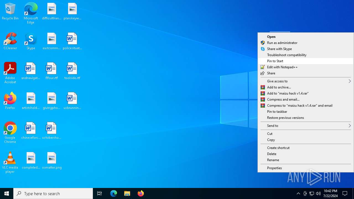
Task: Select the artistshold... image file
Action: coord(31,101)
